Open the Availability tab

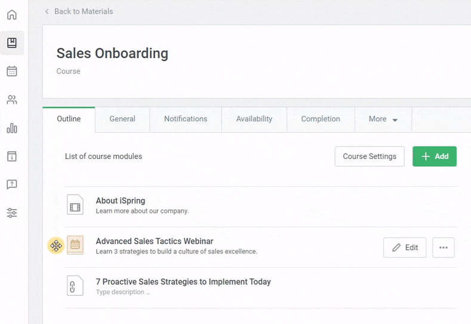point(254,119)
